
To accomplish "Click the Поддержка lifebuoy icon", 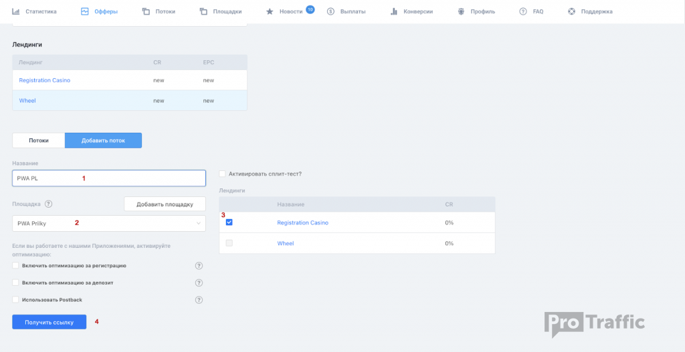I will click(571, 11).
